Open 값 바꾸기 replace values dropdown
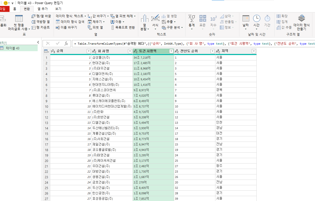315x201 pixels. tap(98, 16)
